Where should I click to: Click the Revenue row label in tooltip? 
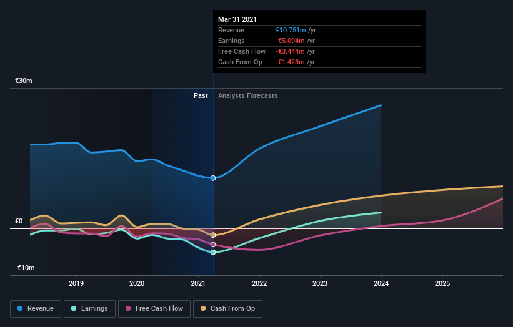pyautogui.click(x=231, y=30)
